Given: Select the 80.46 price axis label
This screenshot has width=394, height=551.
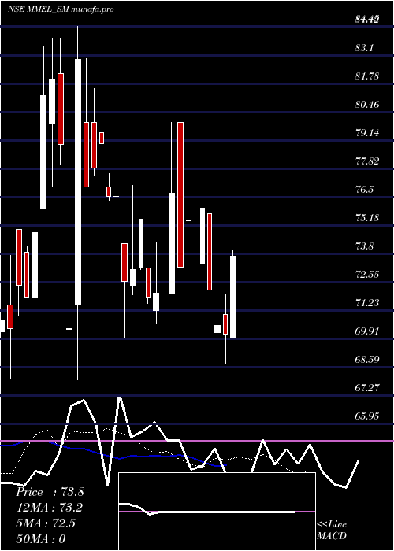Looking at the screenshot, I should (367, 105).
